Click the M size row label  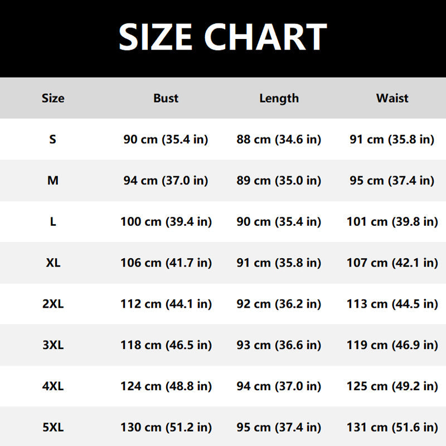pyautogui.click(x=53, y=180)
